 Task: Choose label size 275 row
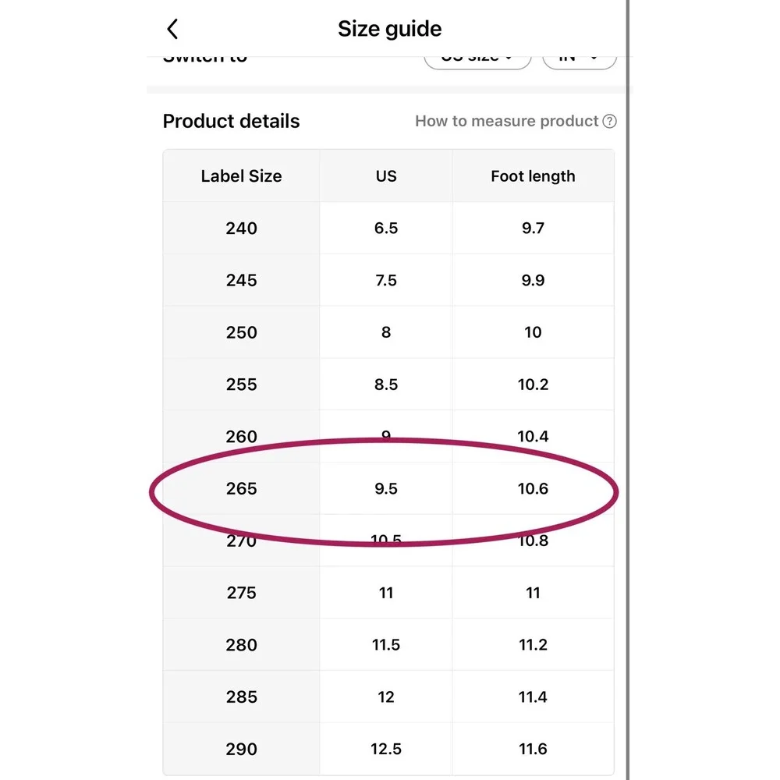click(x=388, y=593)
